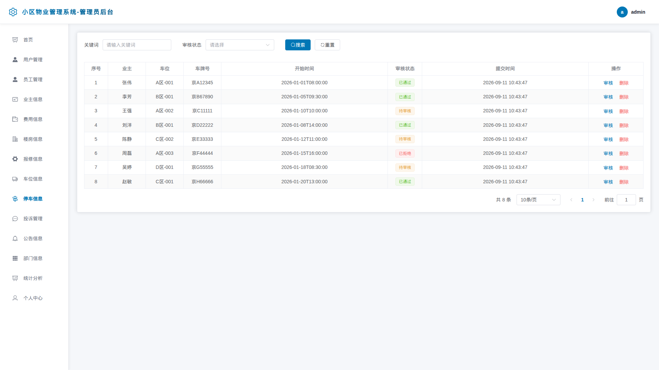Open 业主信息 menu item
Screen dimensions: 659x370
tap(34, 99)
